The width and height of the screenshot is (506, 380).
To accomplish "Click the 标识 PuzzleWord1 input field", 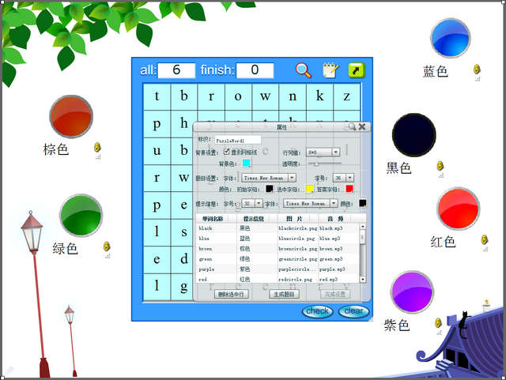I will coord(237,140).
